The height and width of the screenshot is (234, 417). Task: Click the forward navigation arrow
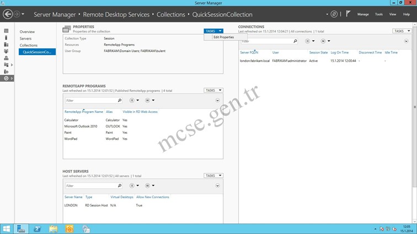click(17, 14)
